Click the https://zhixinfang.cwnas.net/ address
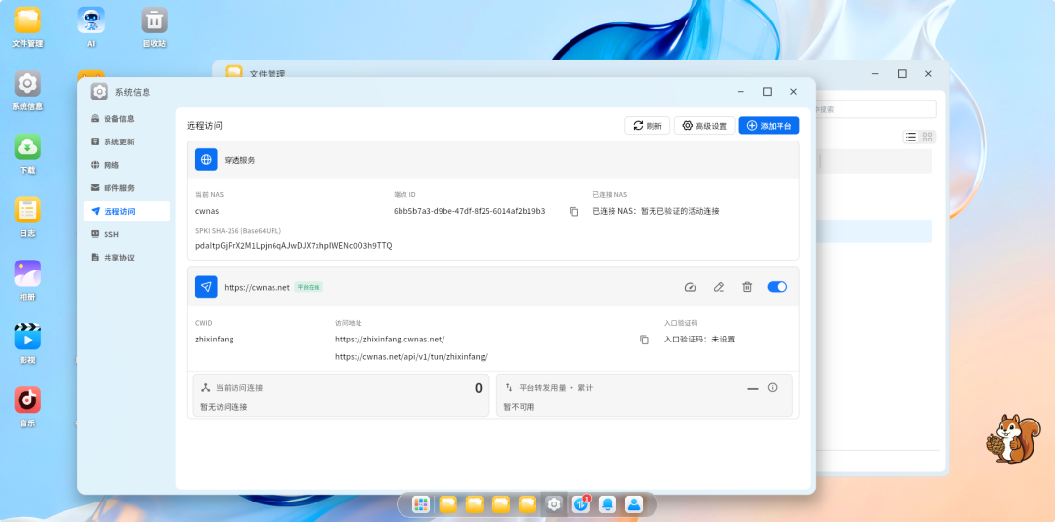This screenshot has width=1055, height=522. tap(390, 340)
